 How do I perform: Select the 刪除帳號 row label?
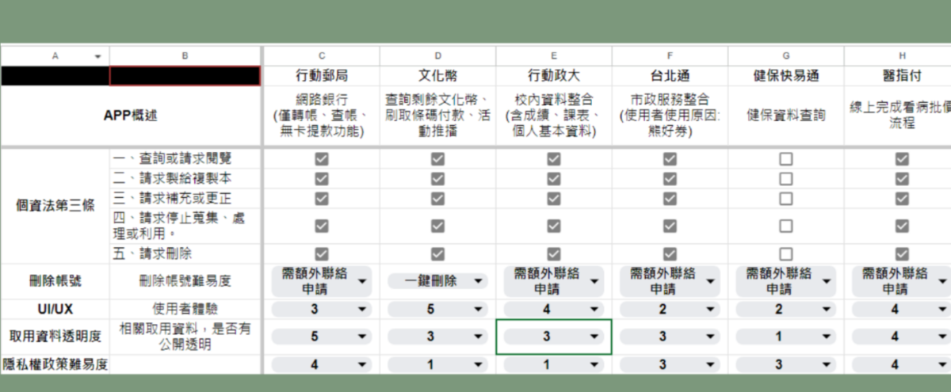55,281
